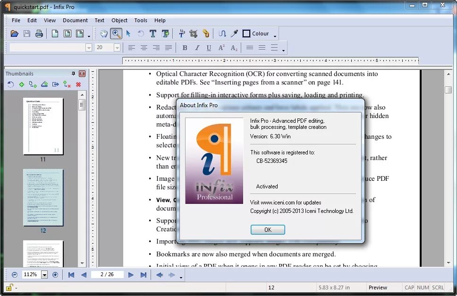Go to the previous page

[84, 275]
